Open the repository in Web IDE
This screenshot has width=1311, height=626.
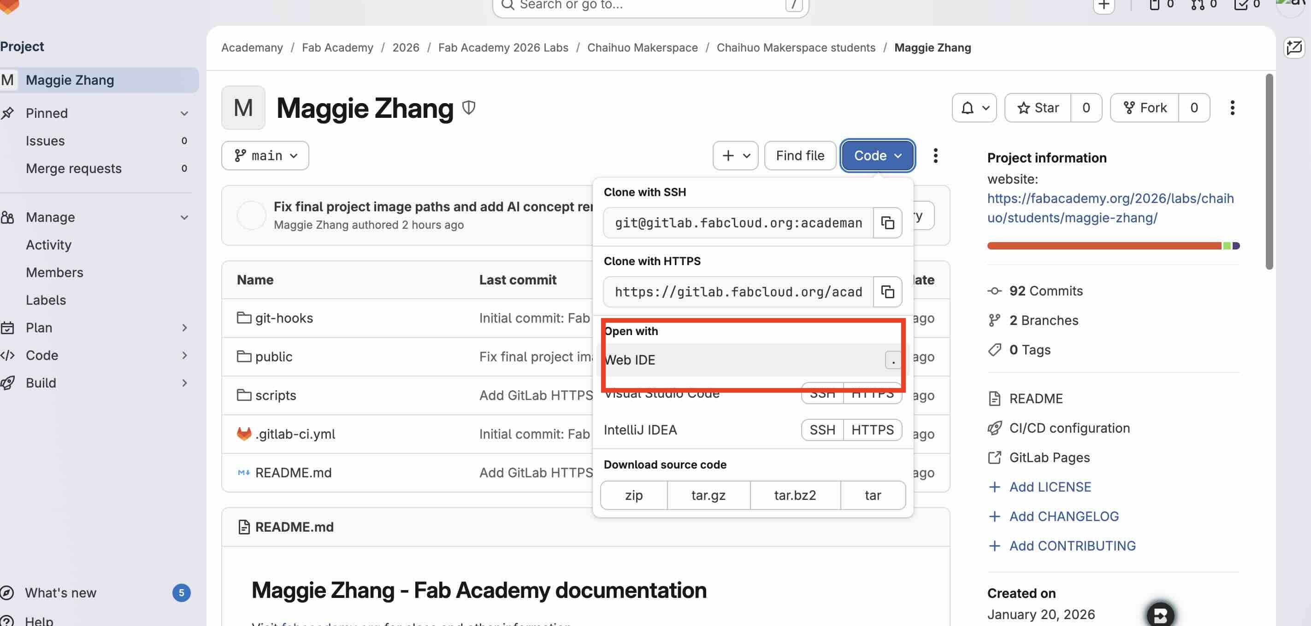coord(630,360)
